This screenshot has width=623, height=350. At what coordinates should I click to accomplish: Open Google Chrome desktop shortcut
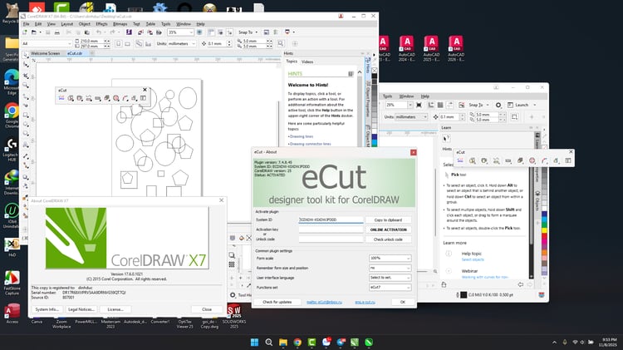click(12, 116)
